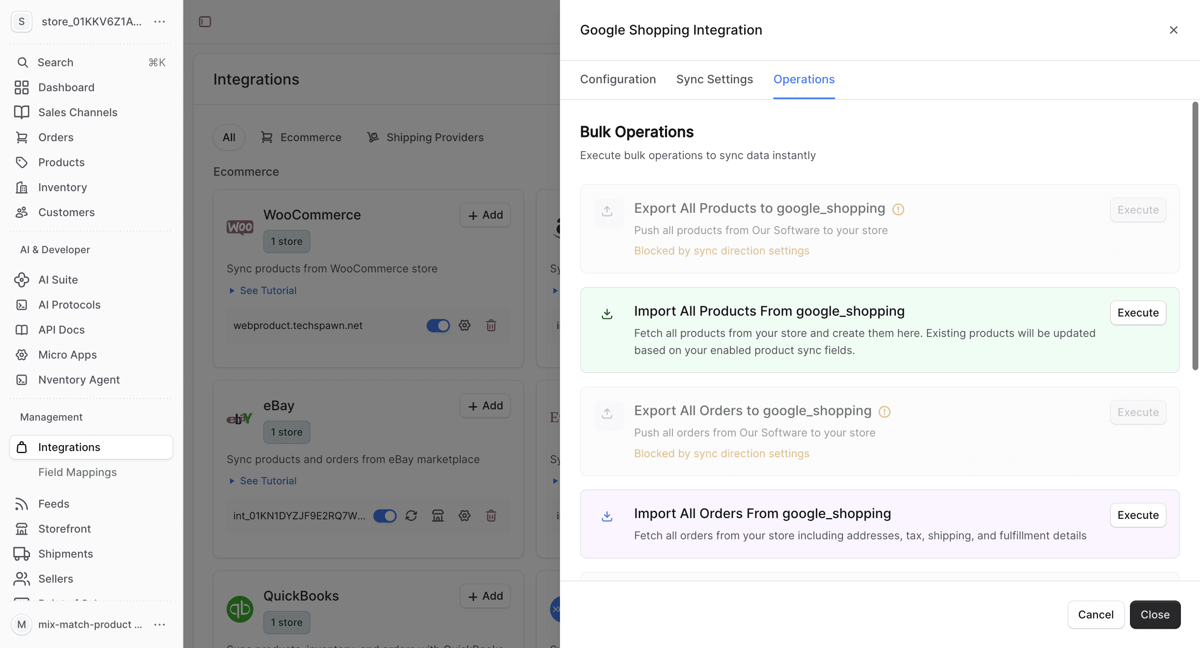Image resolution: width=1200 pixels, height=648 pixels.
Task: Open Field Mappings sub-item
Action: [x=77, y=472]
